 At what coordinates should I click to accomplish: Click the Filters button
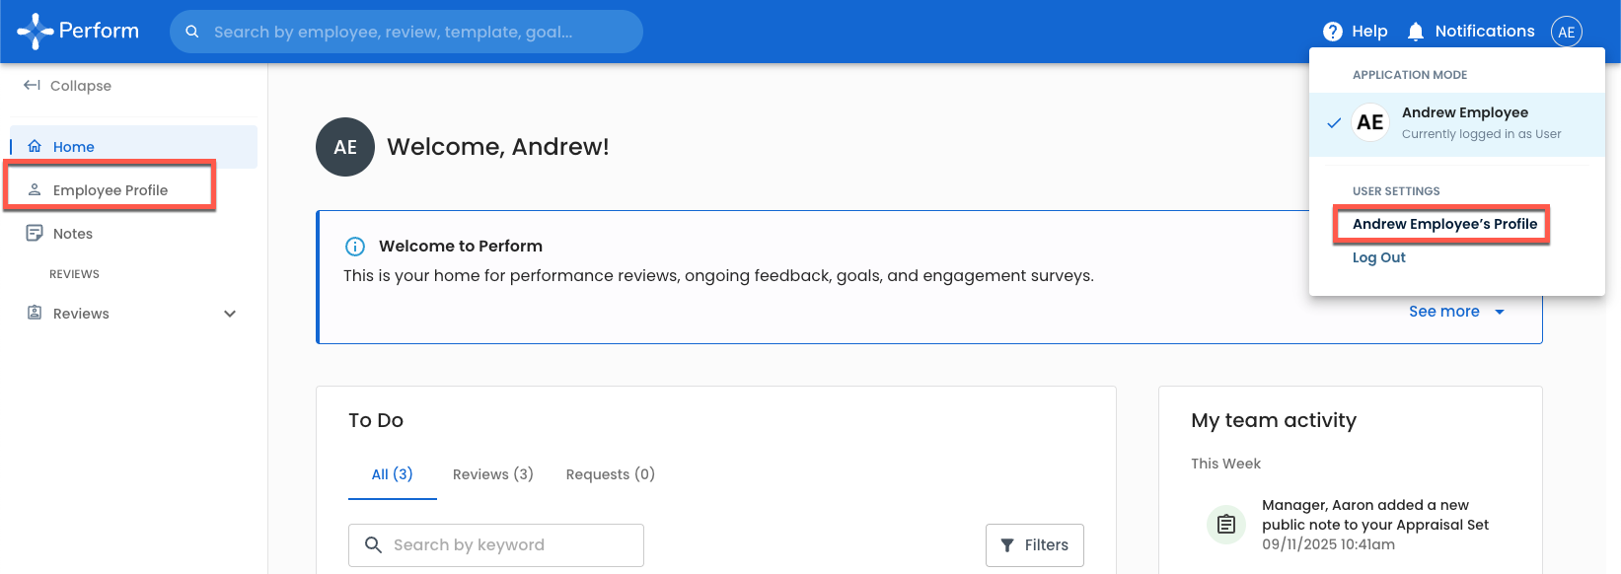(1035, 545)
